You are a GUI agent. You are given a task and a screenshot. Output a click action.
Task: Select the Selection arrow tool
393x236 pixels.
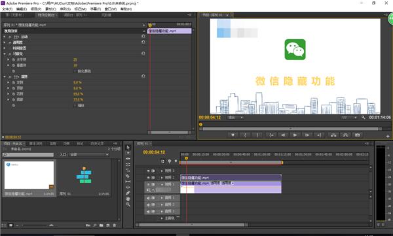128,147
